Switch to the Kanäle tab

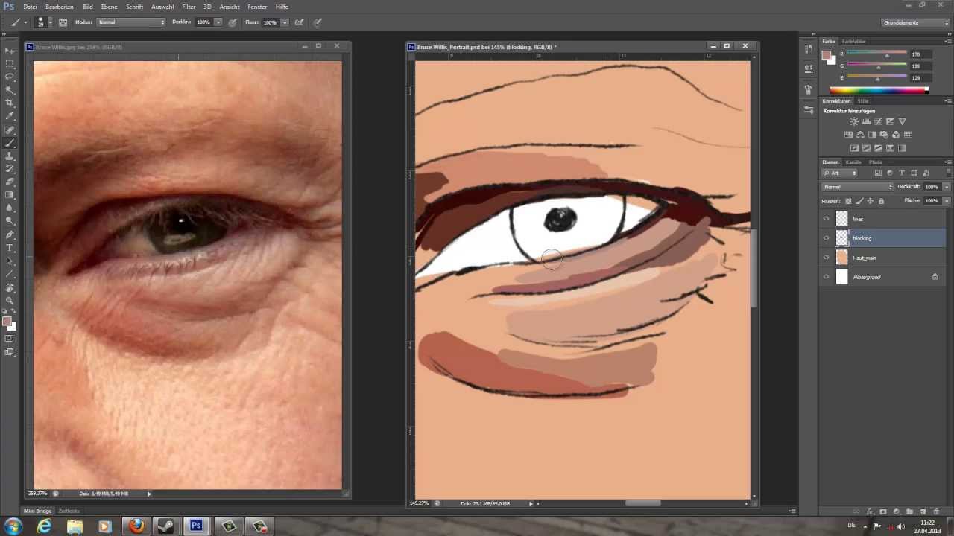pyautogui.click(x=853, y=162)
